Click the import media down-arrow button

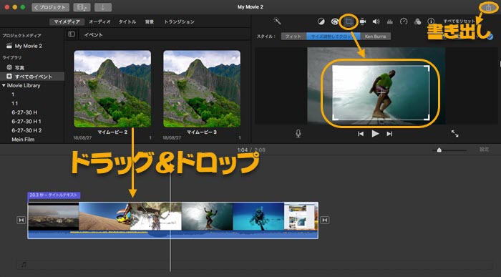click(x=103, y=7)
